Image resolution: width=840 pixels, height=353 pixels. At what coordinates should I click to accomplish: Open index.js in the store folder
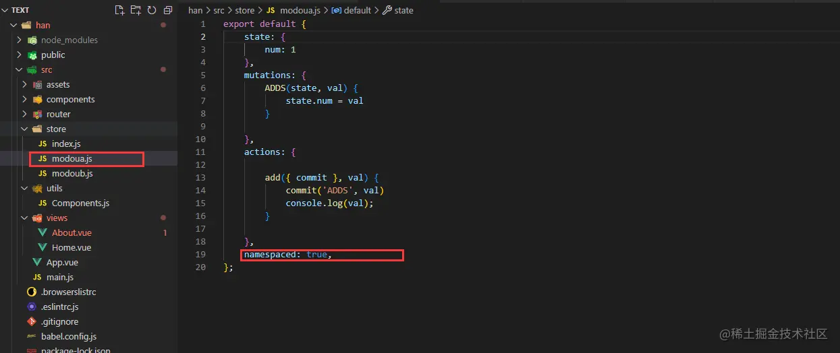66,143
